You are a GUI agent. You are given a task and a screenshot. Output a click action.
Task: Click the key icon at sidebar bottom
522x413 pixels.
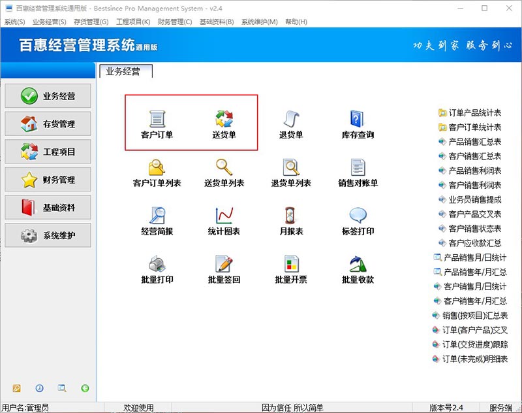pyautogui.click(x=17, y=388)
